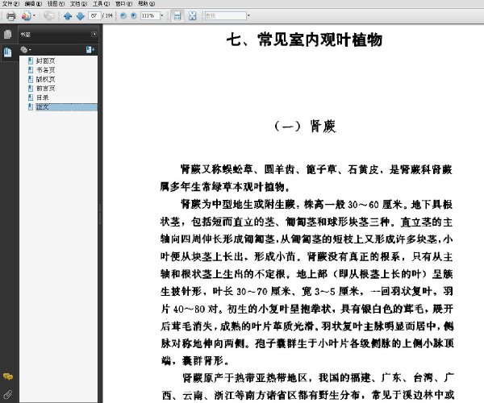Click the bookmark icon beside 目录
This screenshot has width=484, height=403.
coord(31,98)
